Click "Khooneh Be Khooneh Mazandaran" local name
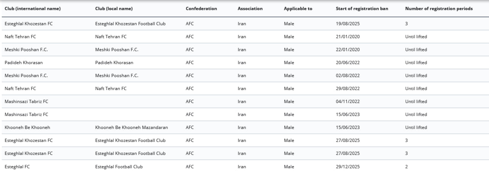This screenshot has height=174, width=489. pos(131,127)
